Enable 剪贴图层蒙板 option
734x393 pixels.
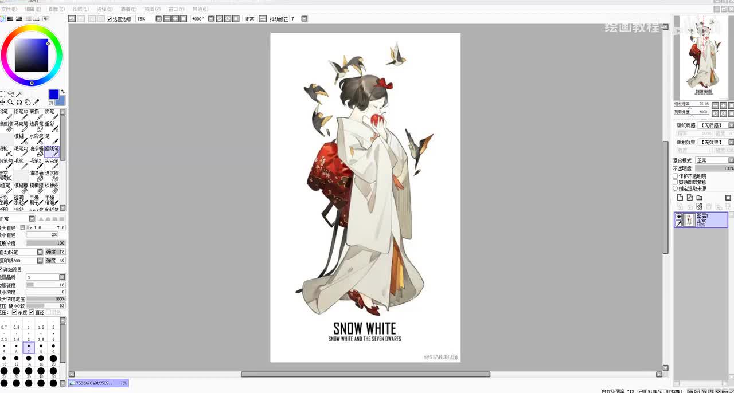tap(675, 182)
